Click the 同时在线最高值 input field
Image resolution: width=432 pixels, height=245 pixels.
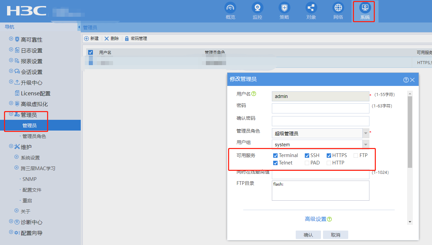(x=320, y=175)
